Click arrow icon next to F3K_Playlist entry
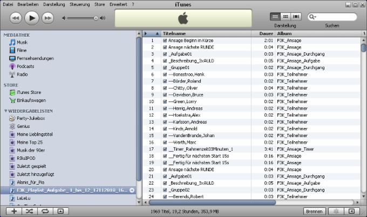The width and height of the screenshot is (367, 217). pyautogui.click(x=132, y=190)
